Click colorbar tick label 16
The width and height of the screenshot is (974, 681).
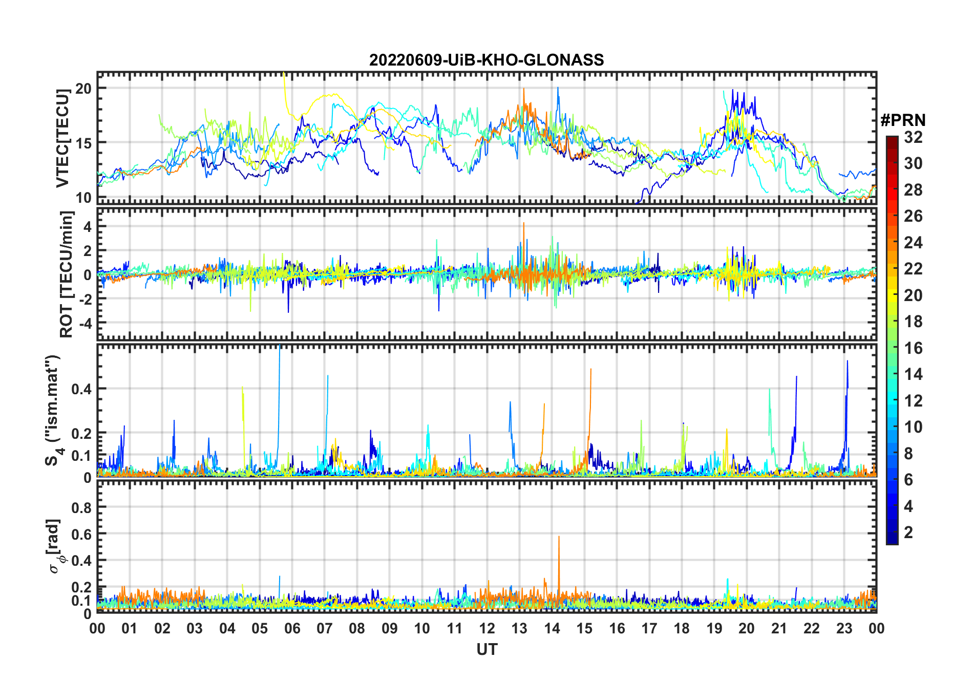[913, 348]
